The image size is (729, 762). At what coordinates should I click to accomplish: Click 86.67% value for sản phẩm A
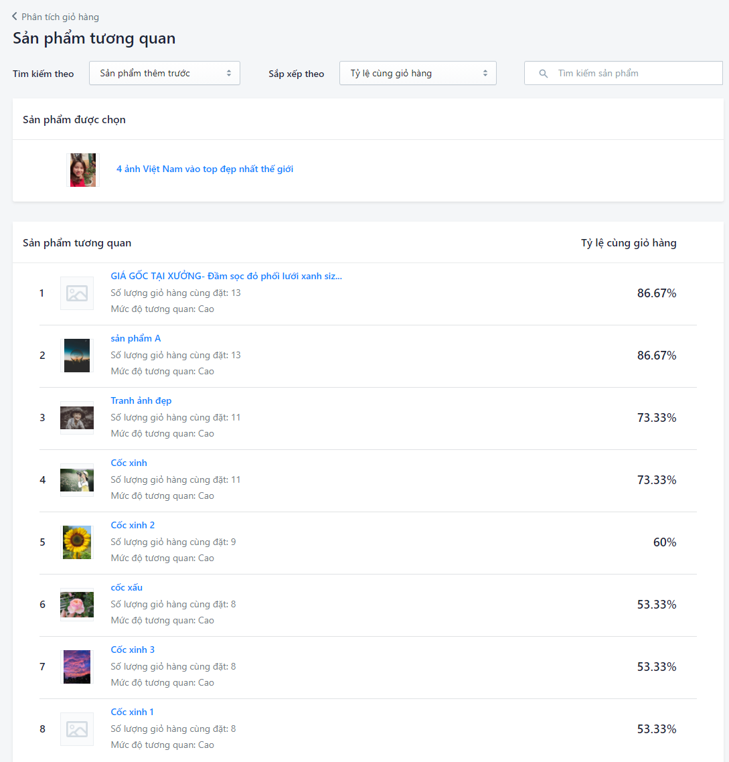pos(657,356)
